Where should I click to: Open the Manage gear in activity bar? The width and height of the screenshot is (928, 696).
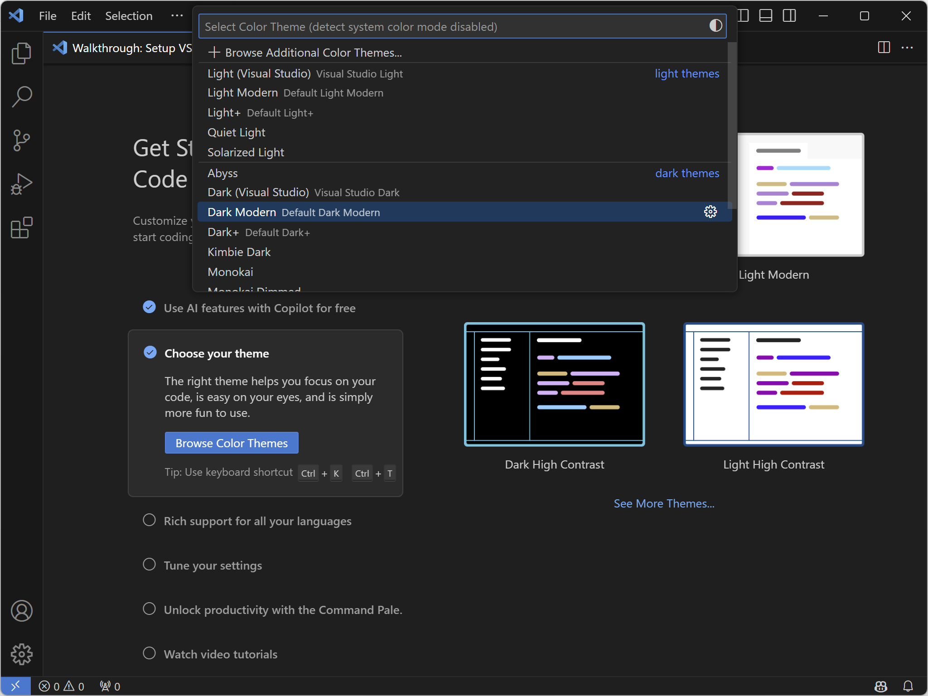tap(21, 654)
